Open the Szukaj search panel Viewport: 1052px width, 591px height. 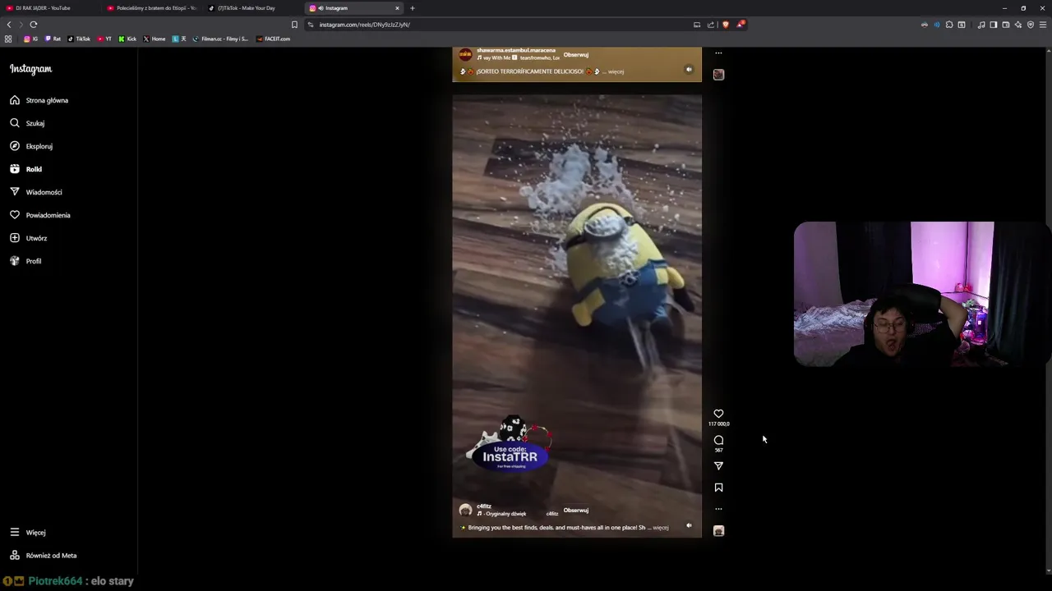[27, 123]
